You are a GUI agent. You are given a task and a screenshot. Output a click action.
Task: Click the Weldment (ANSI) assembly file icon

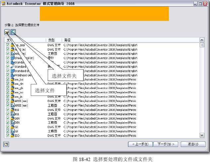(13, 75)
